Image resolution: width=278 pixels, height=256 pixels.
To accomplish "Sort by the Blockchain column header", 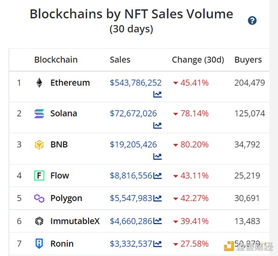I will [56, 60].
